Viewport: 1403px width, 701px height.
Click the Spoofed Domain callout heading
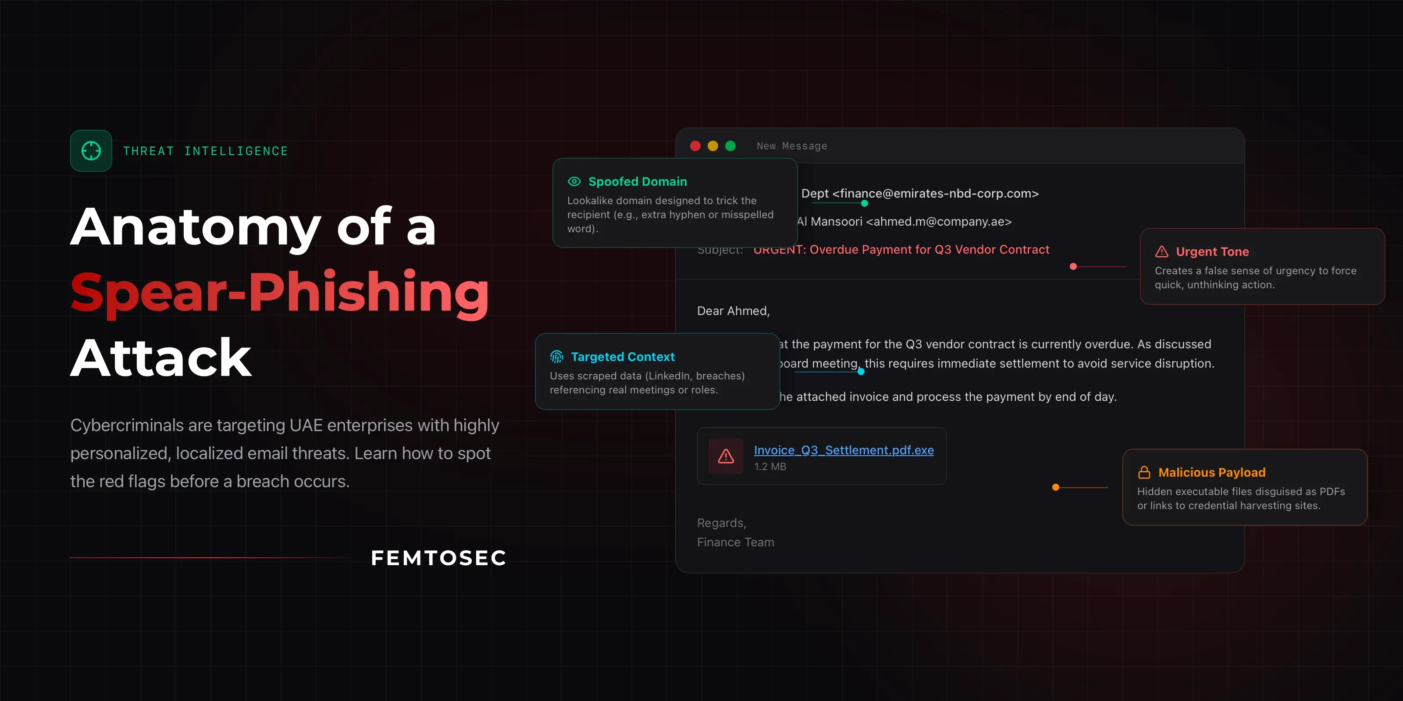pos(638,181)
